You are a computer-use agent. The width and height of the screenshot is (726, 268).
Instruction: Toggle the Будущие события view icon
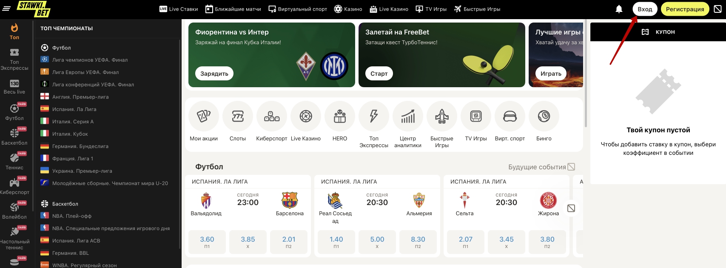coord(572,167)
